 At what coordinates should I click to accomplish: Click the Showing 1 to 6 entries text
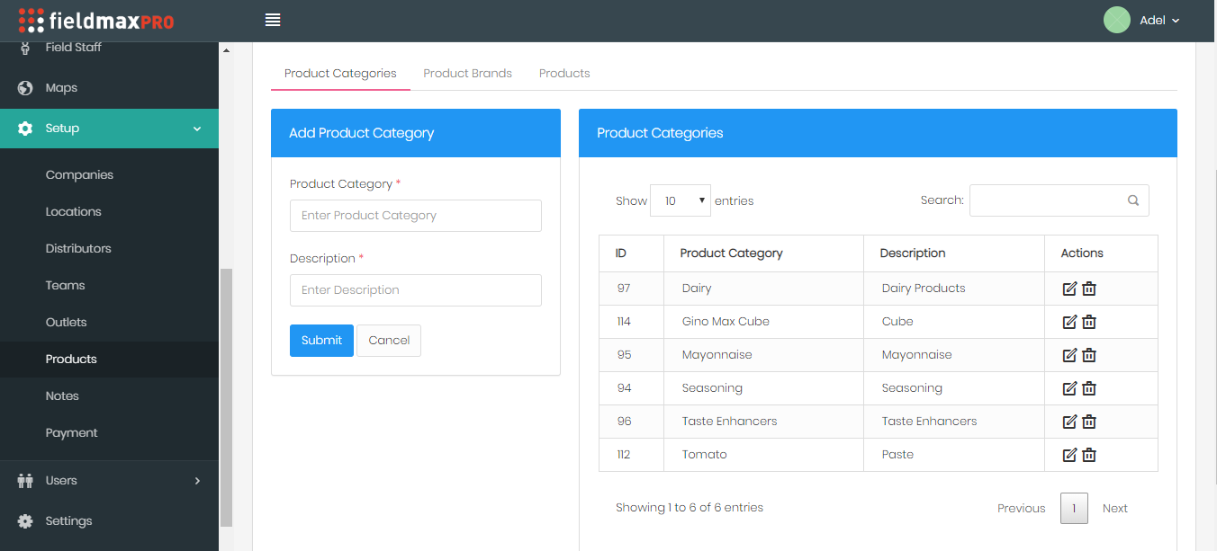tap(690, 508)
